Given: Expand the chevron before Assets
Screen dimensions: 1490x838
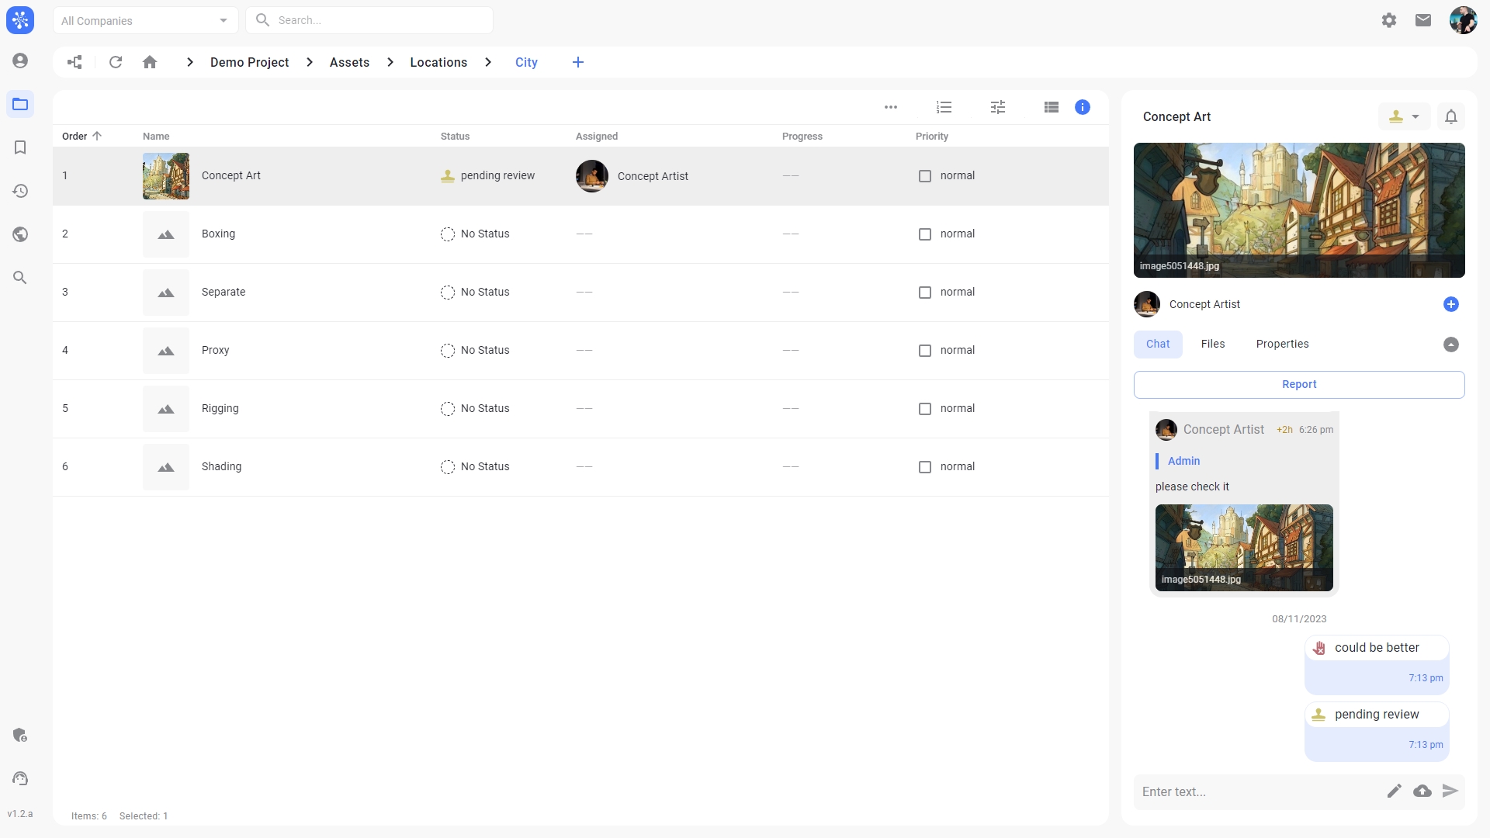Looking at the screenshot, I should (310, 62).
